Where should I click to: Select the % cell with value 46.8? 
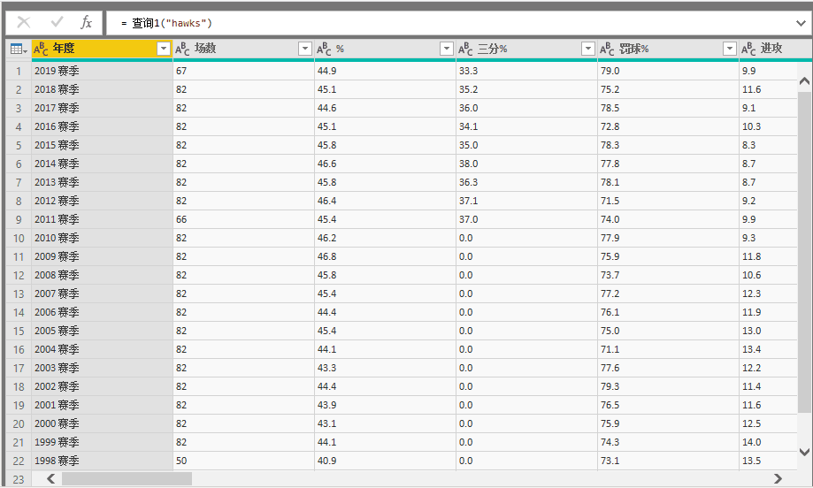click(385, 257)
